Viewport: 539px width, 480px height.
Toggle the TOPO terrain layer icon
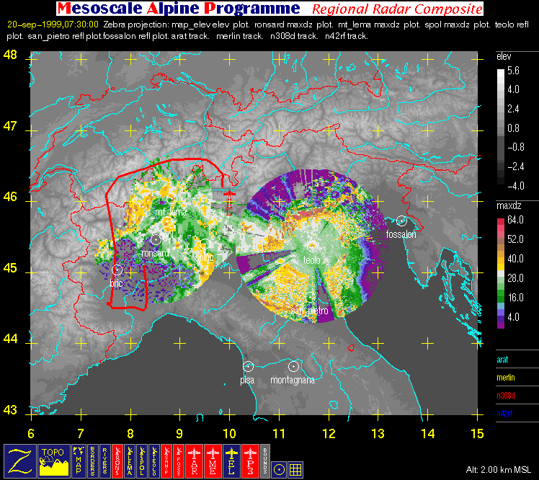(54, 461)
